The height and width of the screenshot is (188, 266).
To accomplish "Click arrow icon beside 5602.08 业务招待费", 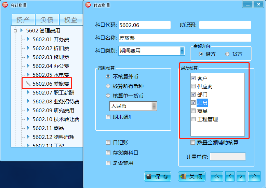I will point(28,101).
